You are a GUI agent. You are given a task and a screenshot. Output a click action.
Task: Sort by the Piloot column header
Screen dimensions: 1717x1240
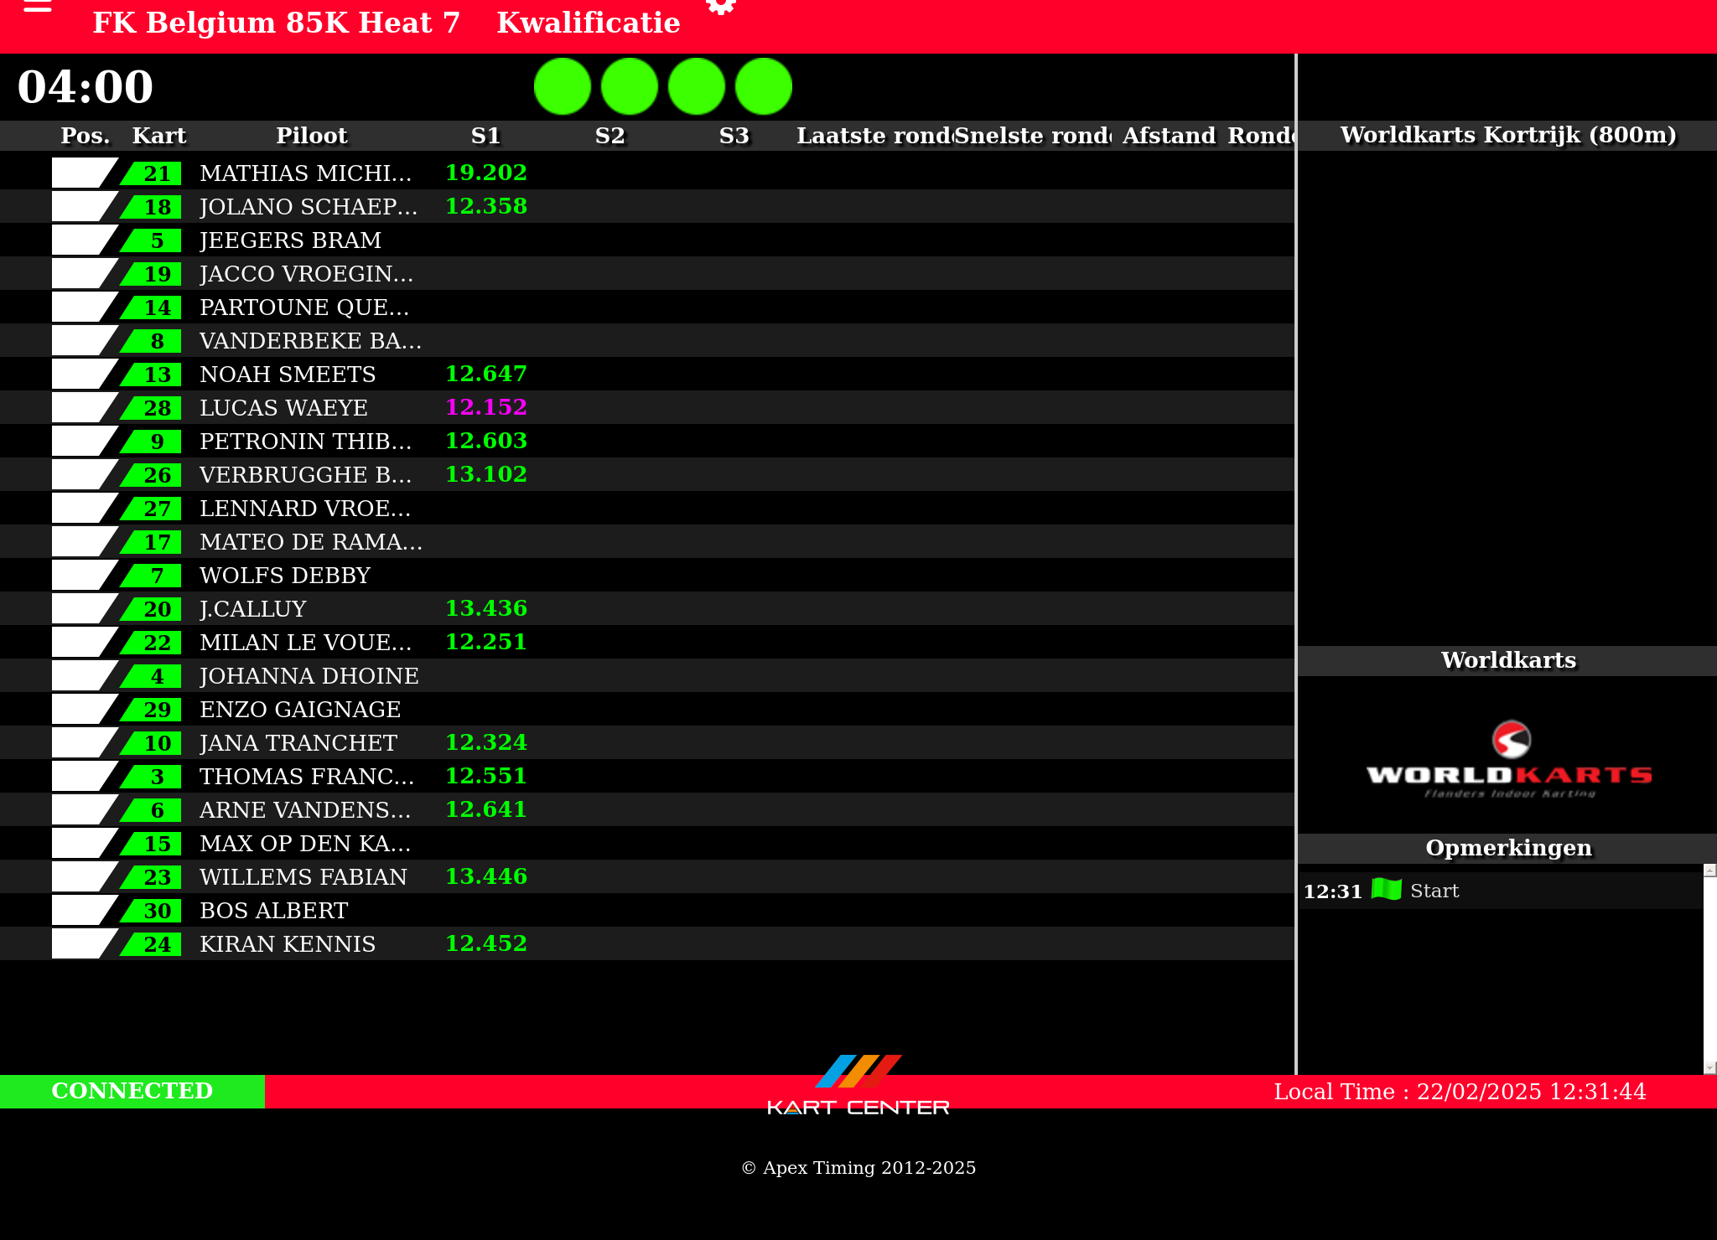311,136
